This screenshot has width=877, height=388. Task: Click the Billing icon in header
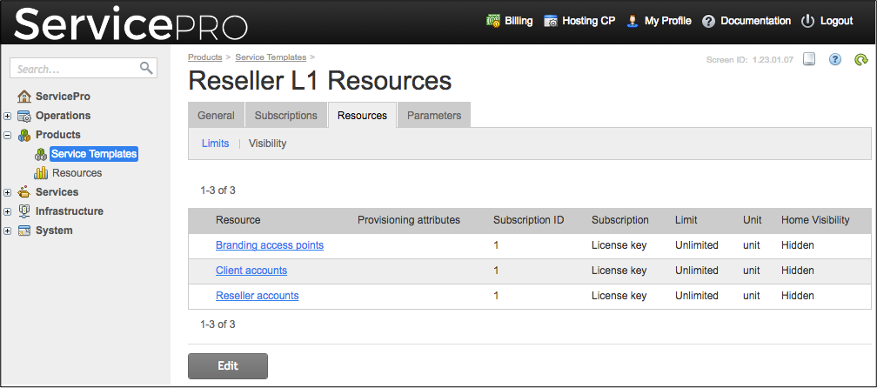point(493,21)
